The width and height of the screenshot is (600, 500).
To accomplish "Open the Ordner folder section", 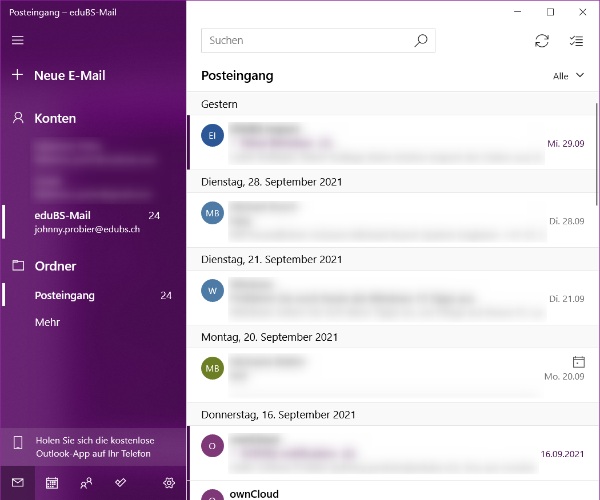I will [x=55, y=266].
